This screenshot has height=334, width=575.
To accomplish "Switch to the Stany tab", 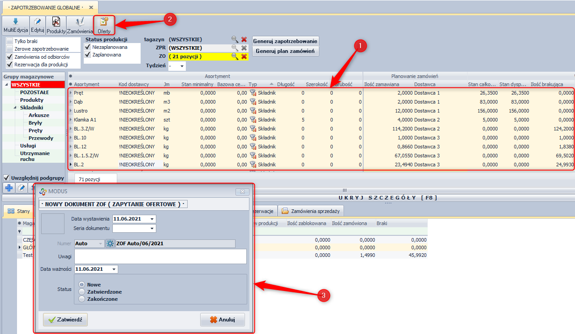I will [19, 211].
